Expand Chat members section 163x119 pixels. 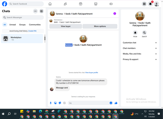pyautogui.click(x=140, y=48)
